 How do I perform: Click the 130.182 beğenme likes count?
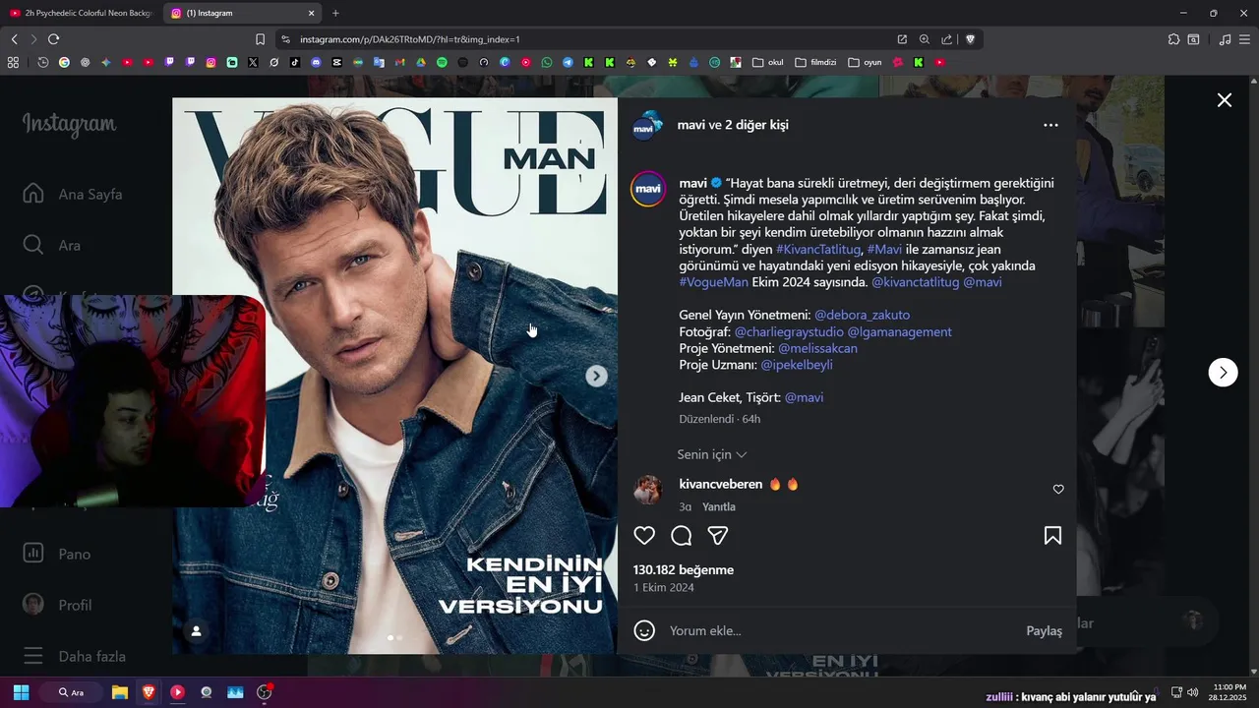point(684,569)
